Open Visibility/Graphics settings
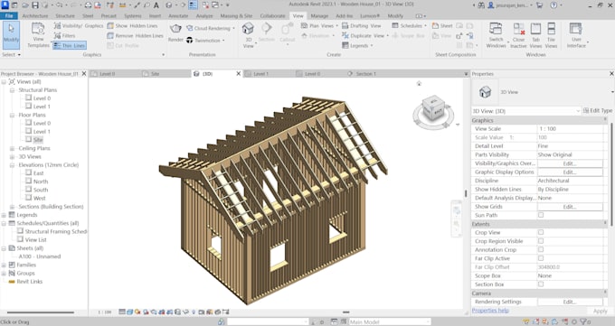 pyautogui.click(x=79, y=26)
